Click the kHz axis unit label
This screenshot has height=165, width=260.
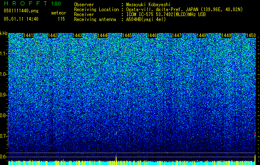pos(4,33)
